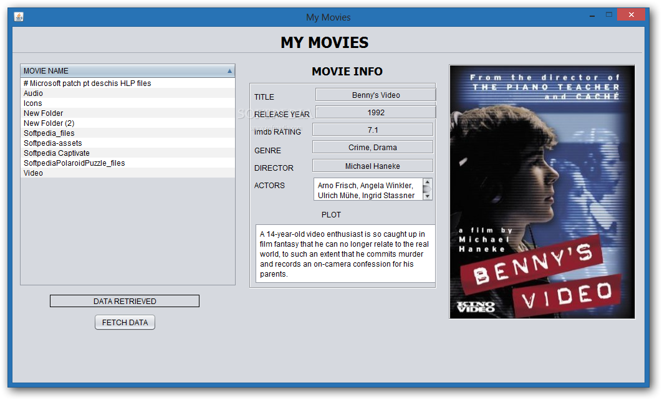
Task: Minimize the My Movies window
Action: pos(592,16)
